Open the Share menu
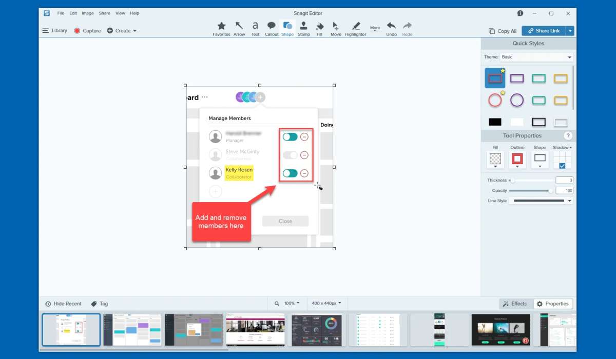The width and height of the screenshot is (616, 359). (104, 13)
